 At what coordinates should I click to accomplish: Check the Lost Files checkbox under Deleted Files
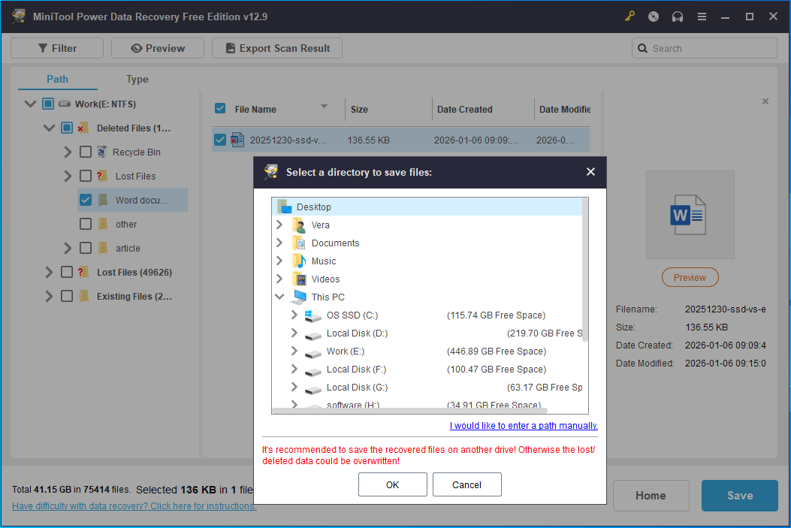[86, 176]
